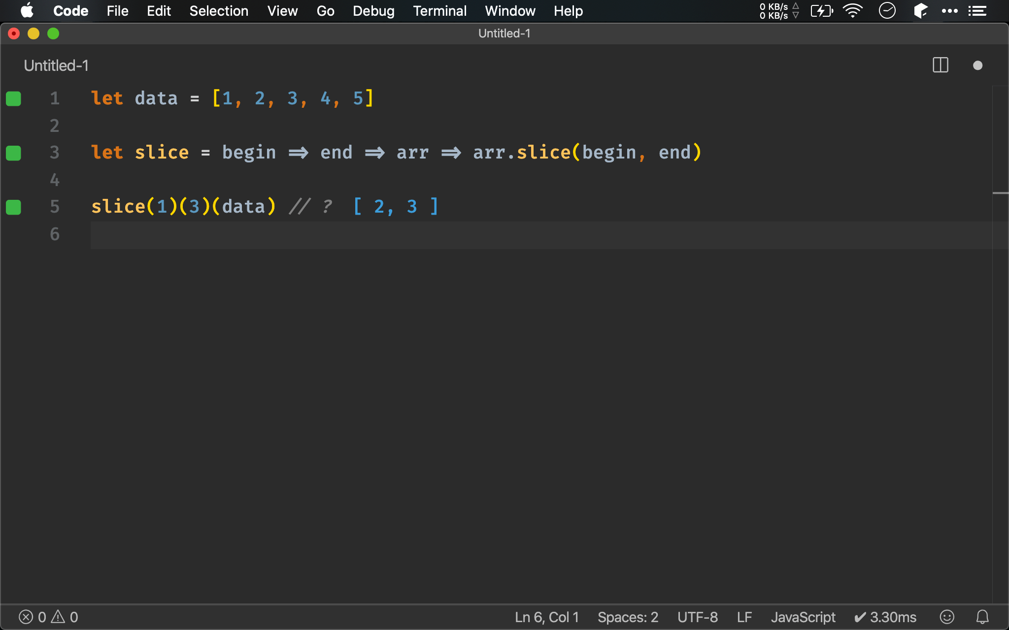Open the Selection menu
This screenshot has height=630, width=1009.
tap(219, 11)
